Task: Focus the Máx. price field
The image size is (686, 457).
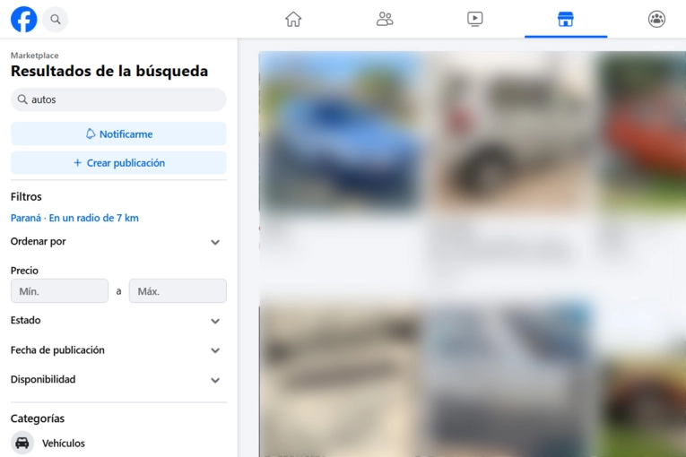Action: pos(178,291)
